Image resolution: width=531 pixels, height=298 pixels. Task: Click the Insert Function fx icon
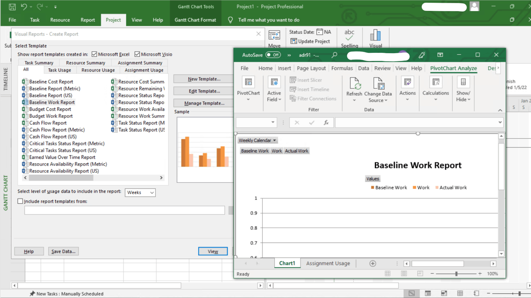(326, 123)
